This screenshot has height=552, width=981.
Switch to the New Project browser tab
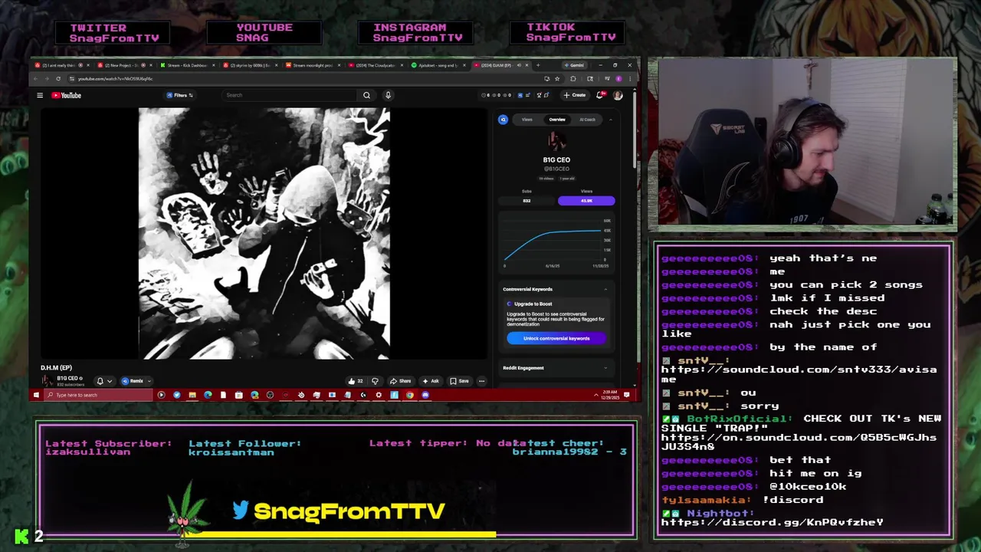pos(123,65)
